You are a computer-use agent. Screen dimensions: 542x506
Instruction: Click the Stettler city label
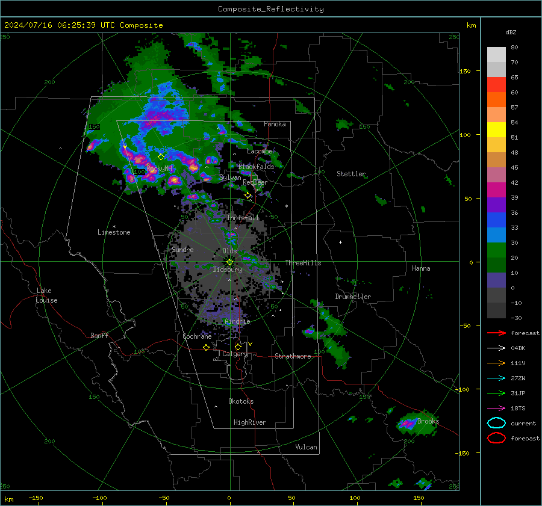pyautogui.click(x=351, y=174)
